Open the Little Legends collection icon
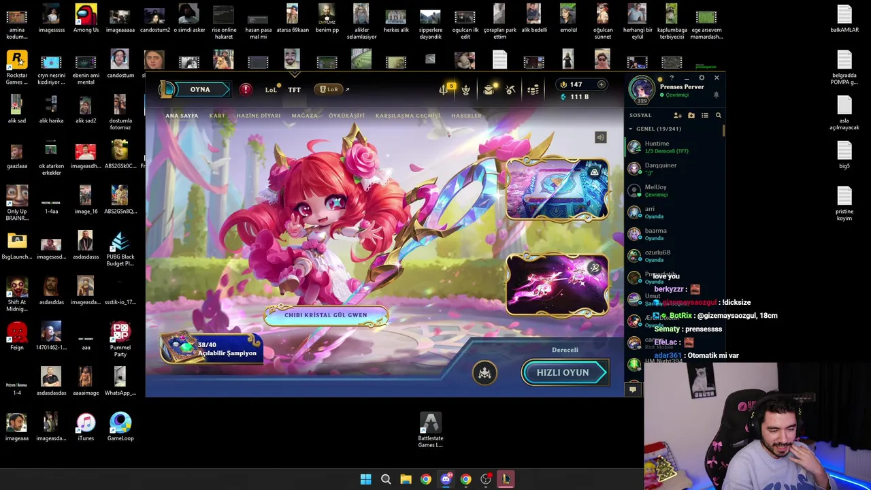 click(x=466, y=90)
